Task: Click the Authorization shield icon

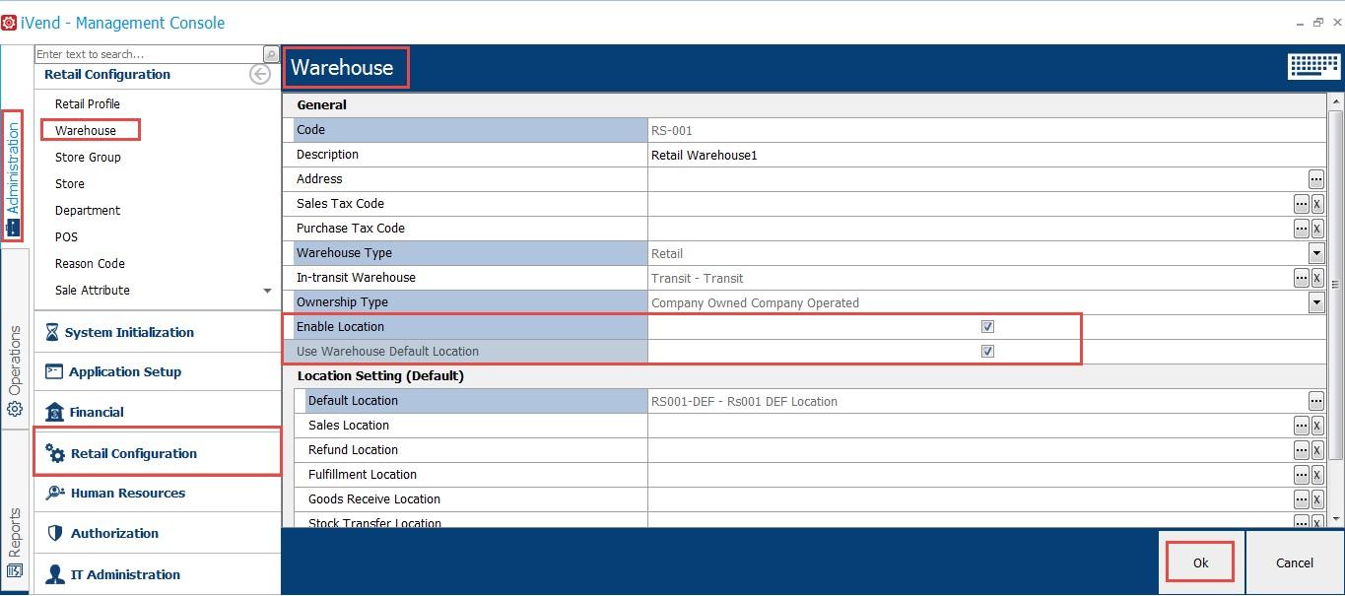Action: [x=54, y=533]
